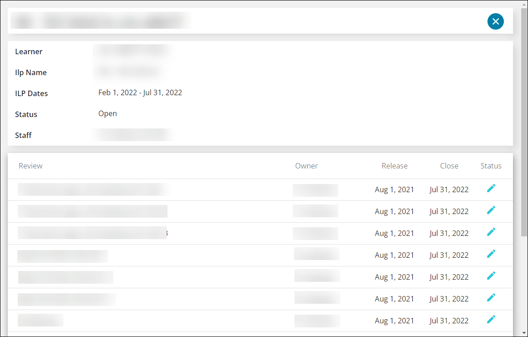Click the ILP Dates range Feb 1 - Jul 31, 2022
Viewport: 528px width, 337px height.
click(140, 92)
